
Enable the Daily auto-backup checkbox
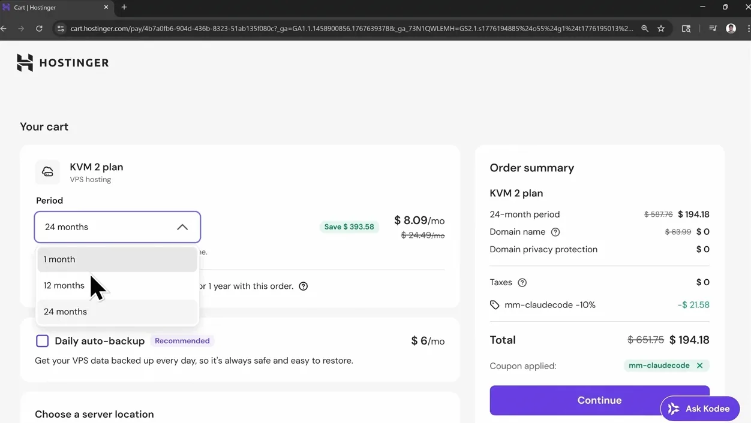[42, 341]
